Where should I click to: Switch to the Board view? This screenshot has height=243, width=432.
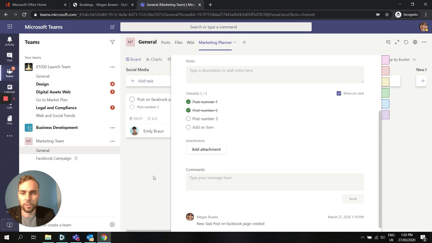[133, 59]
